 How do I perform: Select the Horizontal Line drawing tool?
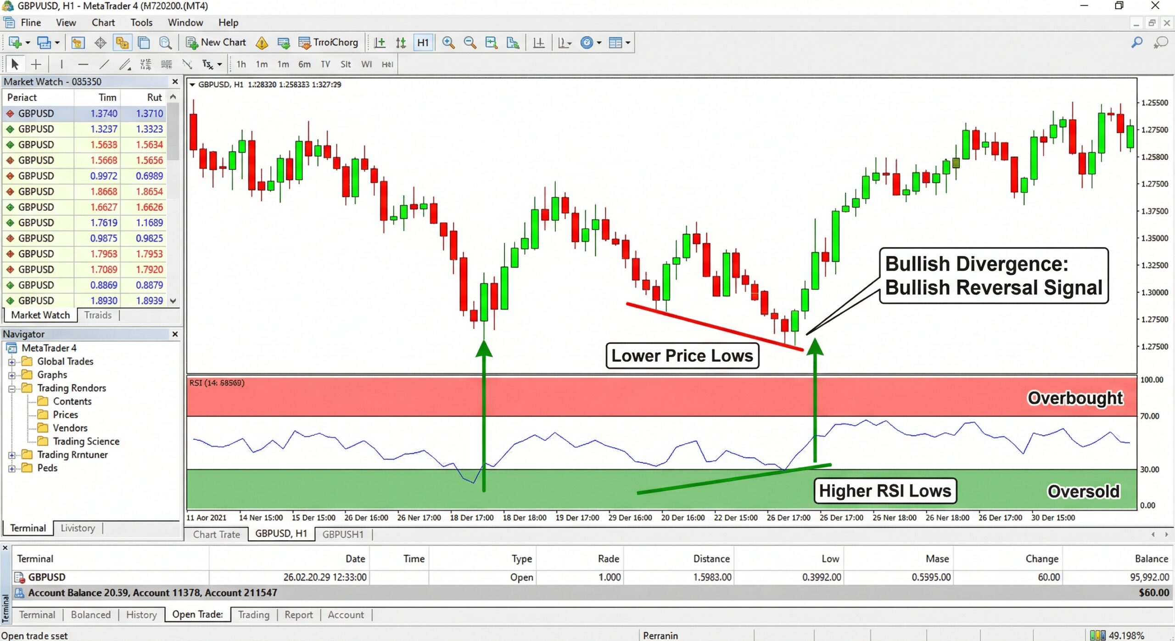click(x=83, y=64)
